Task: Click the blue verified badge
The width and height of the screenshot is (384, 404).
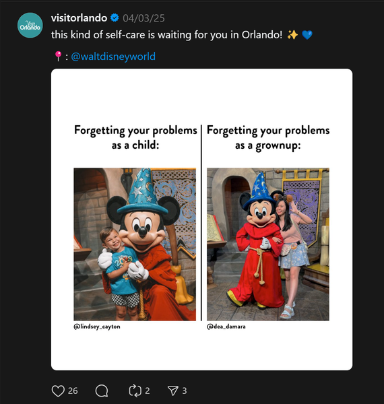Action: tap(115, 18)
